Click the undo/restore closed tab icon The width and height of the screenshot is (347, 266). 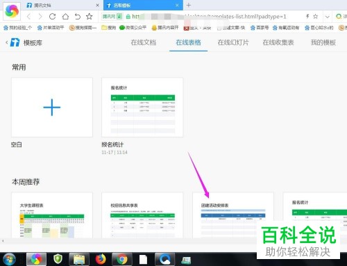point(78,17)
